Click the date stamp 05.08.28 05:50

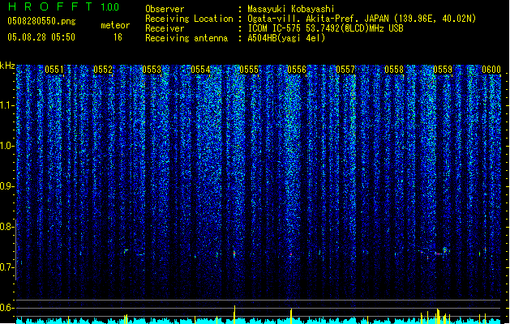pos(41,37)
